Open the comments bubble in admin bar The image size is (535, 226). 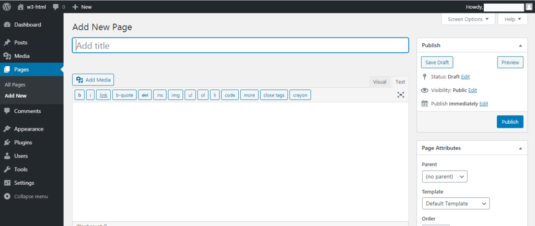(56, 7)
